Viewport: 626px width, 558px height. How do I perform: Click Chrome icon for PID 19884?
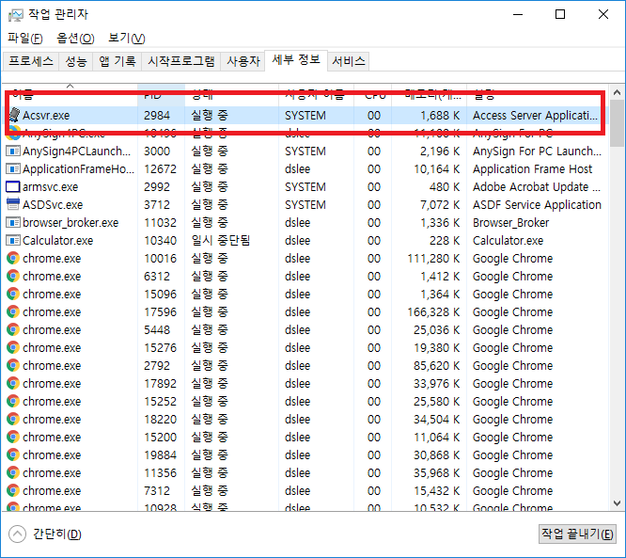pyautogui.click(x=13, y=454)
